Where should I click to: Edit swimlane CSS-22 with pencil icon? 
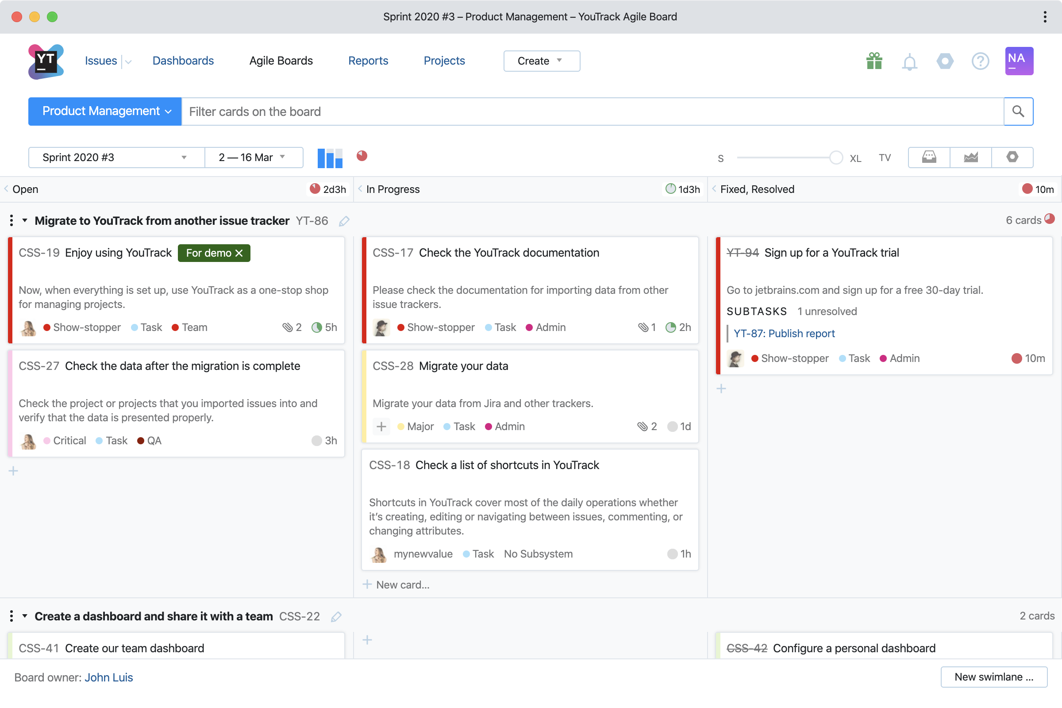click(x=336, y=617)
